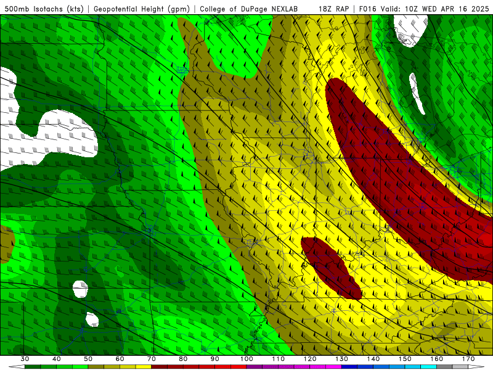Click the 'Geopotential Height (gpm)' label
Screen dimensions: 493x370
(142, 9)
